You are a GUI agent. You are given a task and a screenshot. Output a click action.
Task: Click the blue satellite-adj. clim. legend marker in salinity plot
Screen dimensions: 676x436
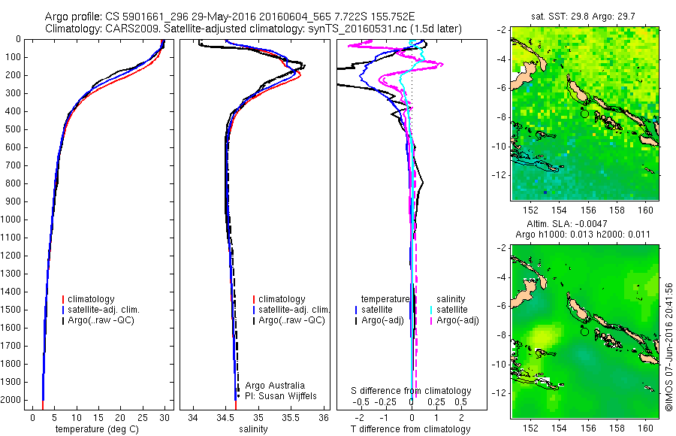pyautogui.click(x=254, y=310)
